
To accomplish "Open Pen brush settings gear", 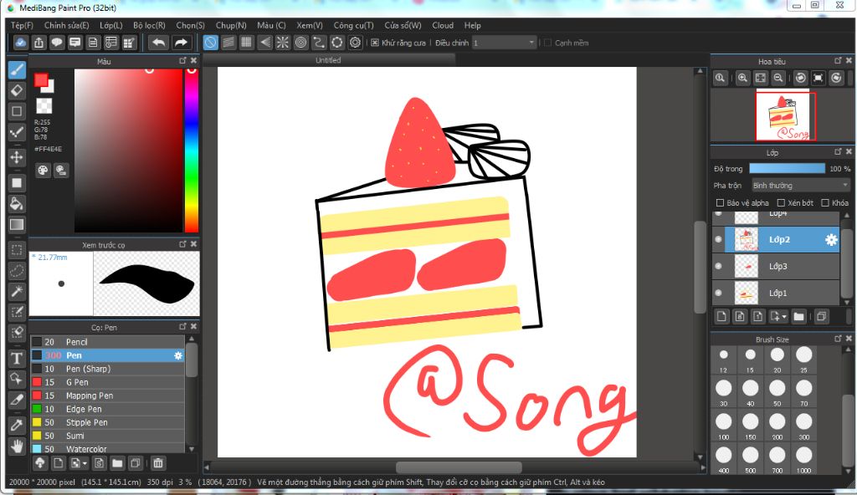I will coord(178,355).
